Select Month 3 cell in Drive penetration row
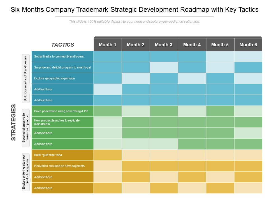 [164, 111]
